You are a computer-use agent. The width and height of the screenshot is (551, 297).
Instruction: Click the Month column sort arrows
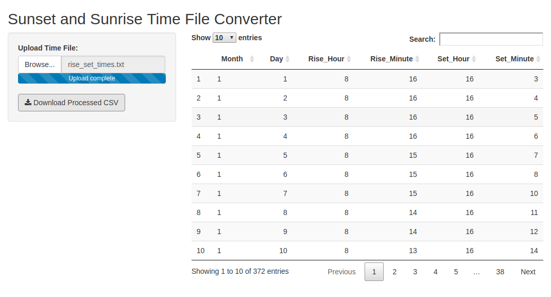point(252,59)
